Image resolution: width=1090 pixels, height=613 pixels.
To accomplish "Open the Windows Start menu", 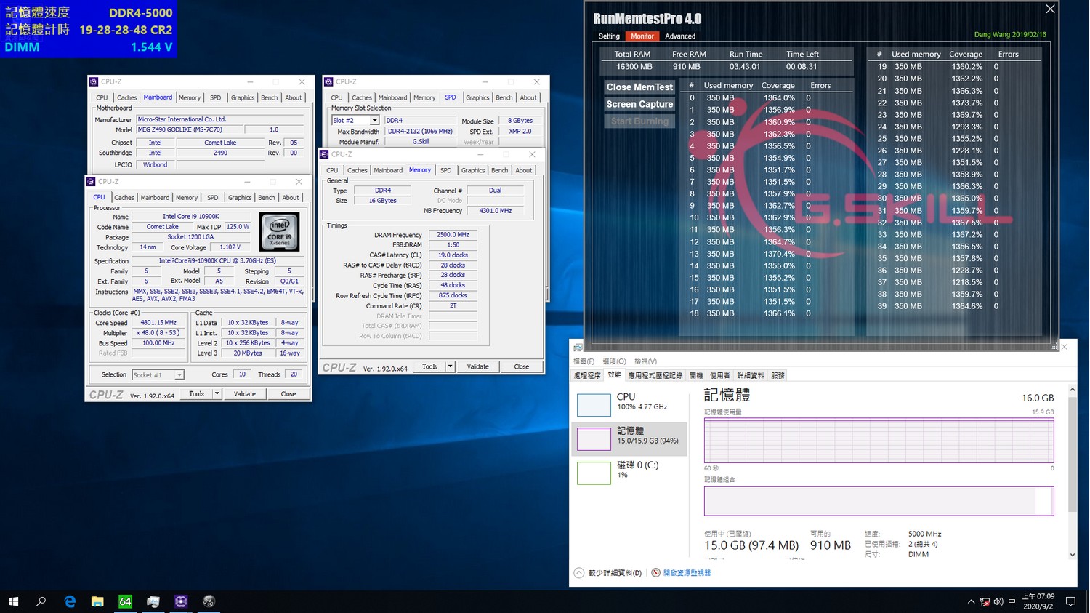I will tap(13, 601).
